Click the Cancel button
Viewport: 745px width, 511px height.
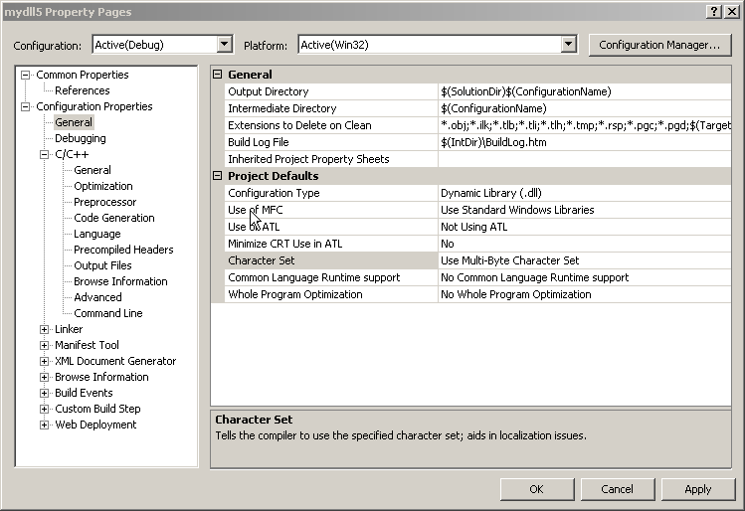[x=618, y=489]
